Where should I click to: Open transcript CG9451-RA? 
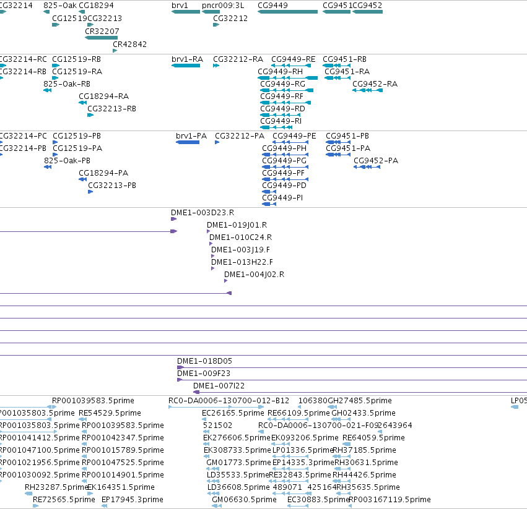(x=338, y=78)
